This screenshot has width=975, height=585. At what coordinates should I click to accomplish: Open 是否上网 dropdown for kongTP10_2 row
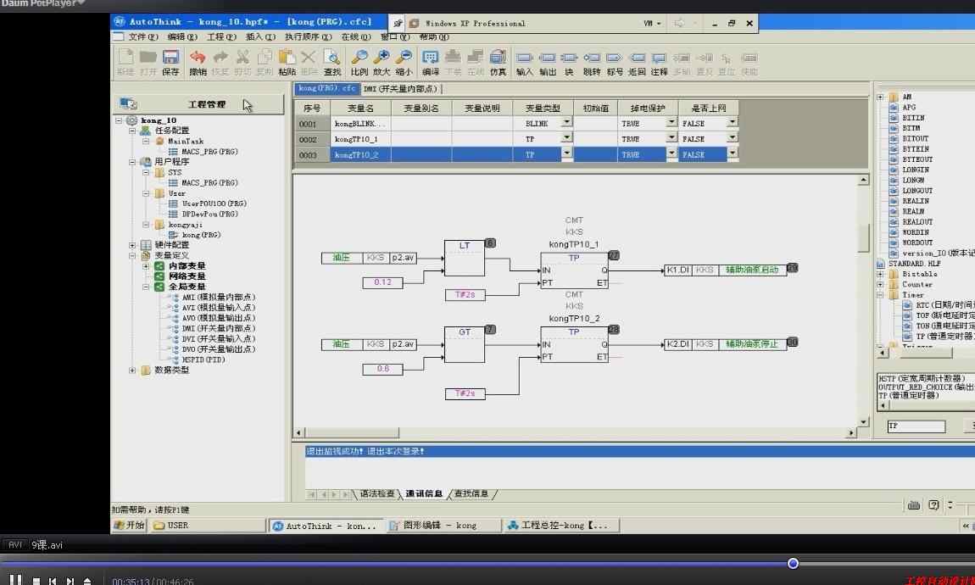click(x=732, y=153)
